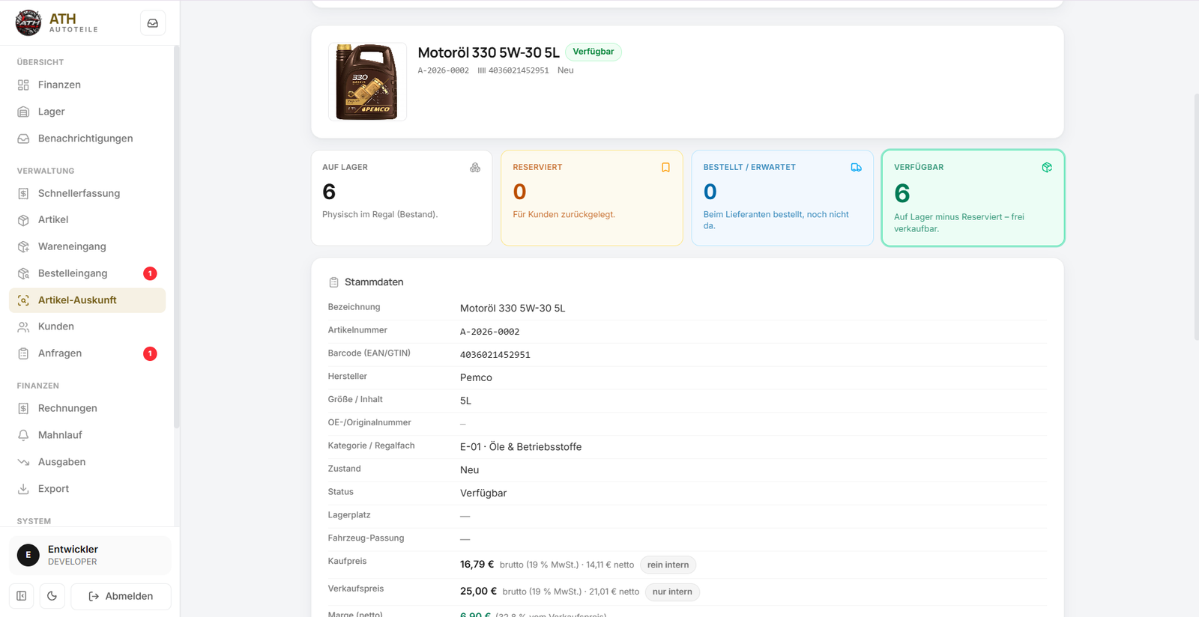Click the Mahnlauf bell icon
1199x617 pixels.
click(23, 435)
